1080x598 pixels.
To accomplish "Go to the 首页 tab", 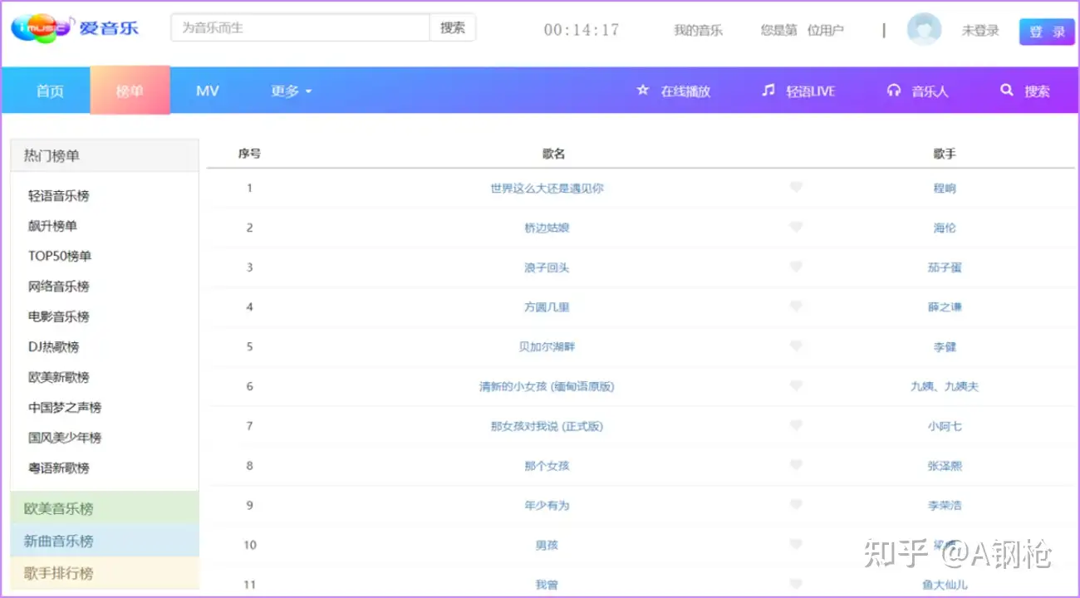I will 50,91.
